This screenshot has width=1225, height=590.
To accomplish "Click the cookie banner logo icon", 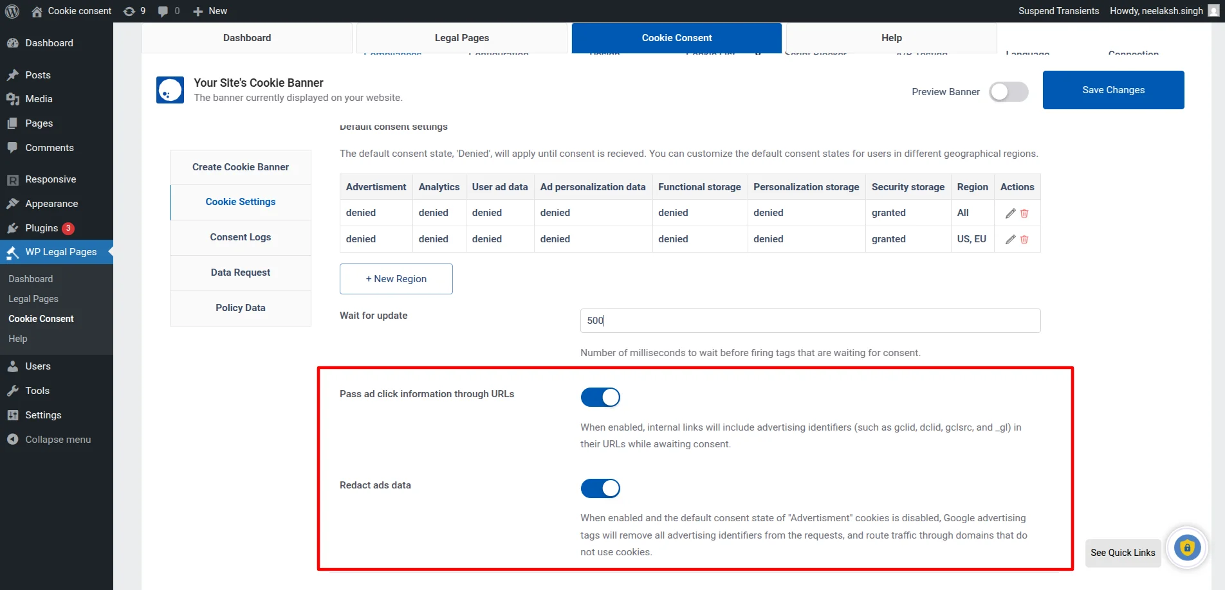I will pos(170,90).
